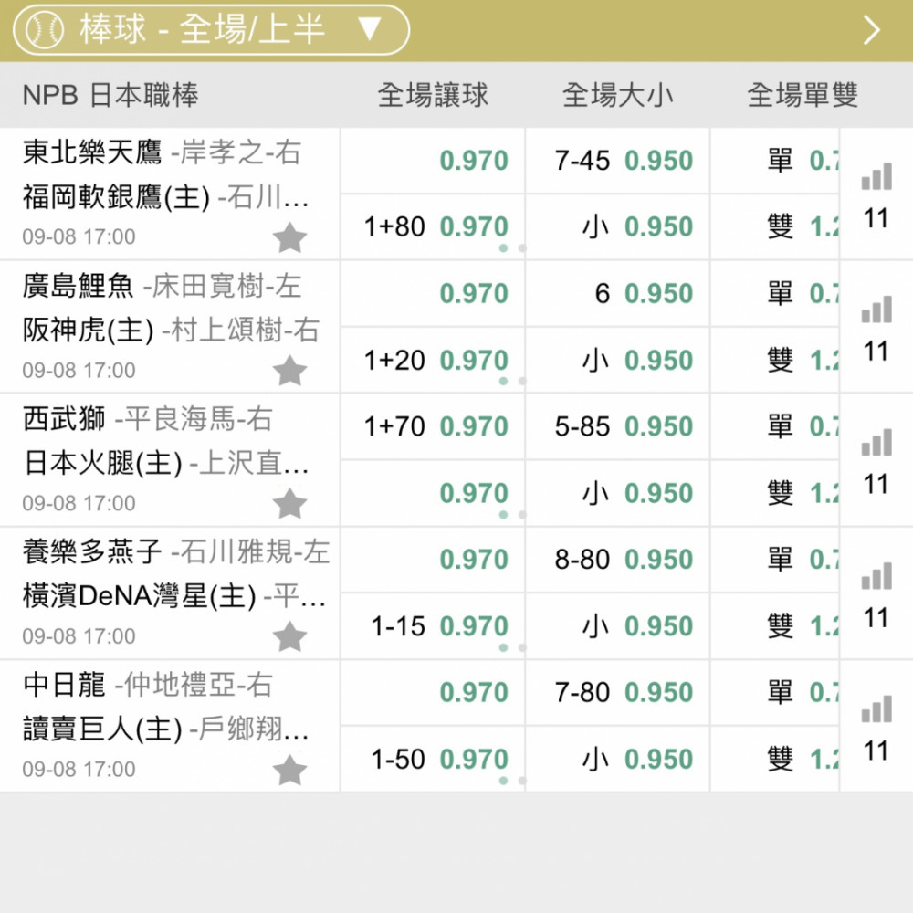
Task: Select 小 under odds for 阪神虎 match
Action: (x=617, y=360)
